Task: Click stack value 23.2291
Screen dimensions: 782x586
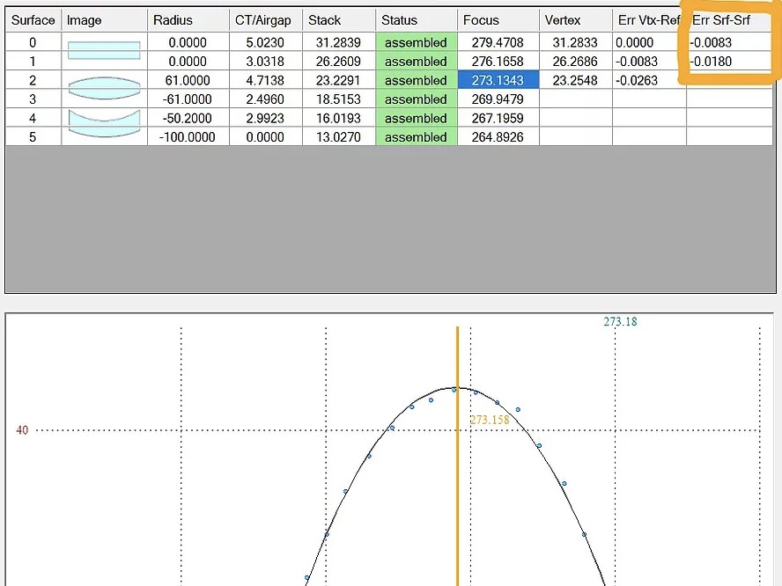Action: tap(339, 80)
